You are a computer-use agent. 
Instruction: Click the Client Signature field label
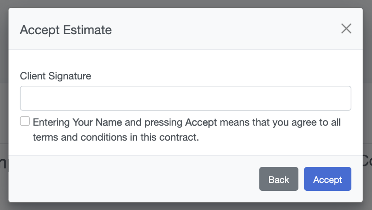[56, 76]
